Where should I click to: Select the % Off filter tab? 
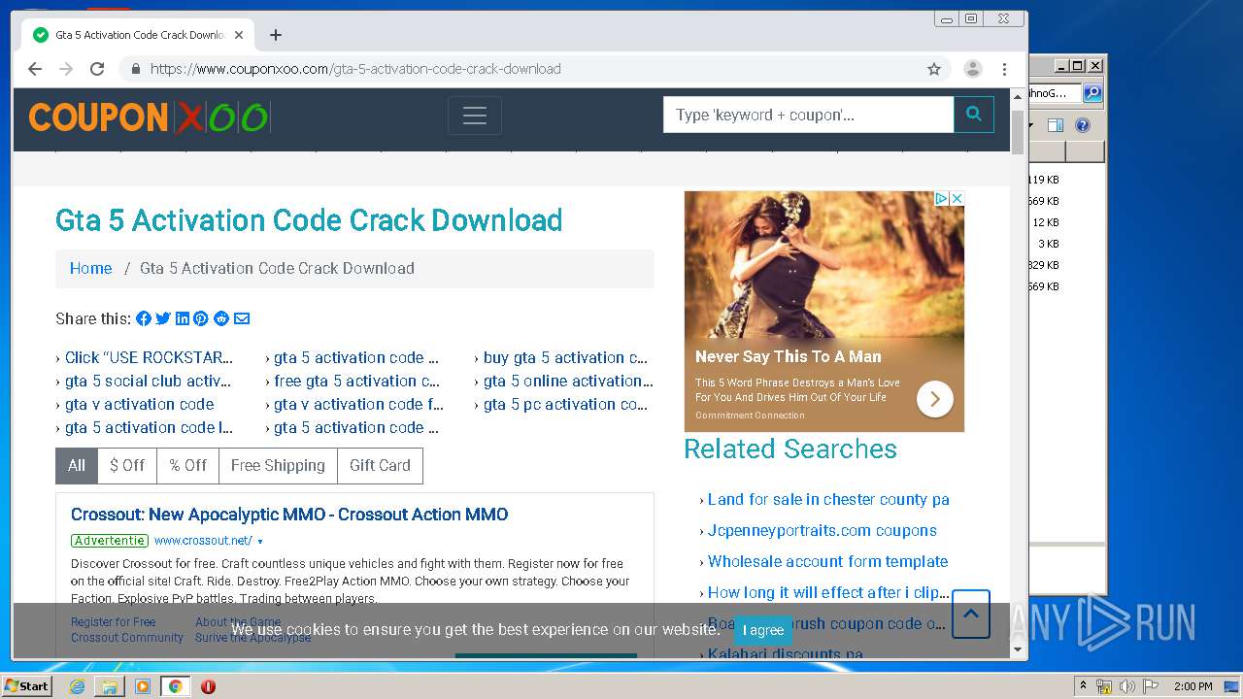(x=188, y=465)
